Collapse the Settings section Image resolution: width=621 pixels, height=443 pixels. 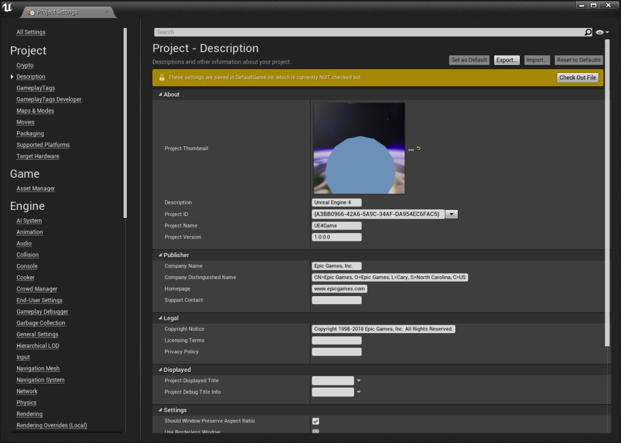pyautogui.click(x=160, y=410)
